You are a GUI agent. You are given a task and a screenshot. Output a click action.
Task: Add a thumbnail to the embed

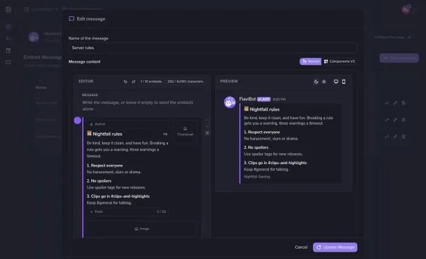coord(185,132)
